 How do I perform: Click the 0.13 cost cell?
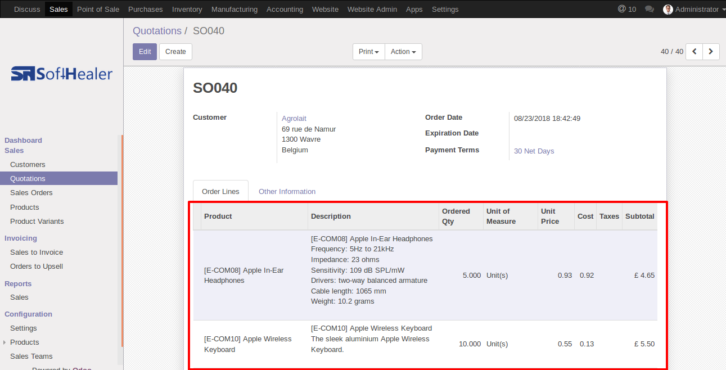click(585, 344)
